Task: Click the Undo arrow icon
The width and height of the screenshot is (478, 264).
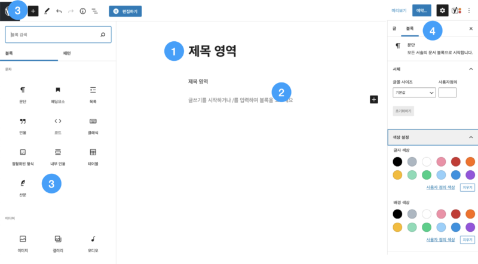Action: point(59,11)
